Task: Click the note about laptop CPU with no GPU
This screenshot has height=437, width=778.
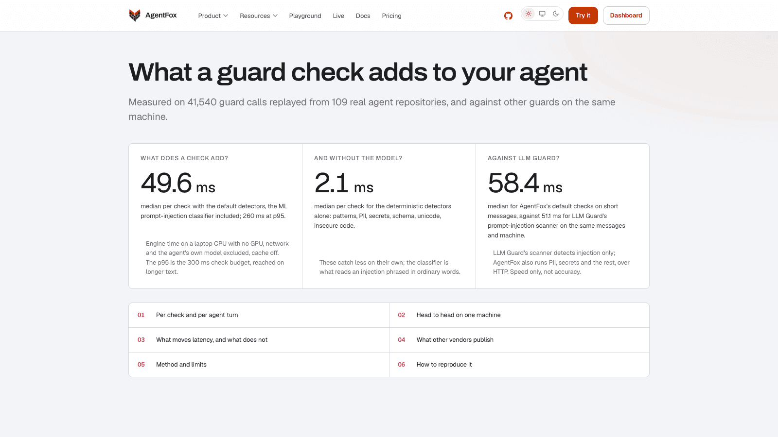Action: point(217,258)
